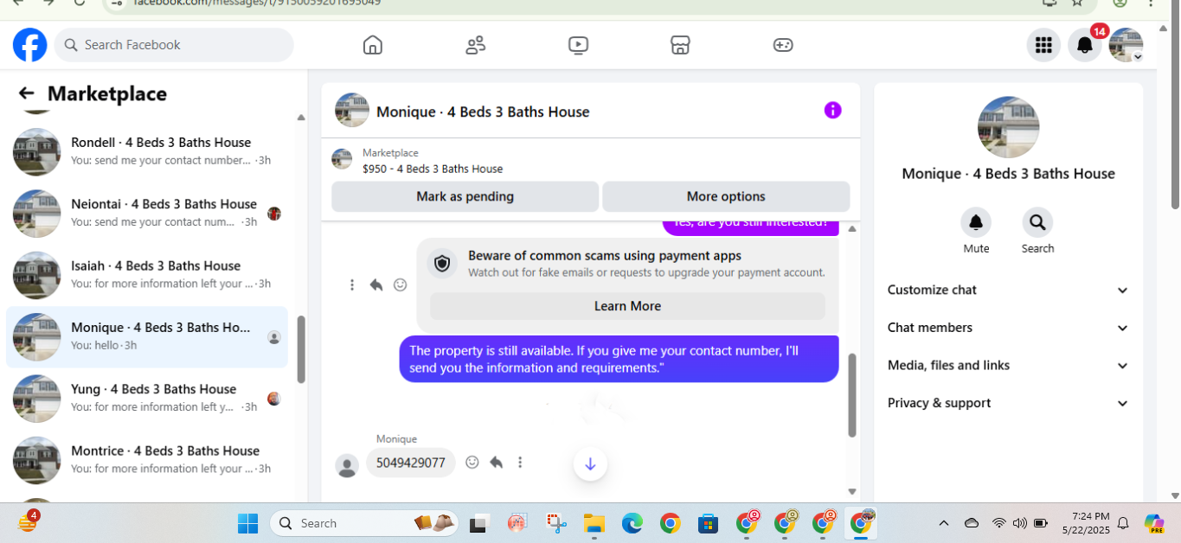Go back using the Marketplace arrow
Image resolution: width=1181 pixels, height=543 pixels.
(26, 93)
